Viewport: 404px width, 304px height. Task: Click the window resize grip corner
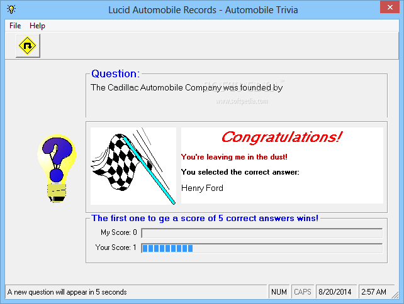(395, 295)
